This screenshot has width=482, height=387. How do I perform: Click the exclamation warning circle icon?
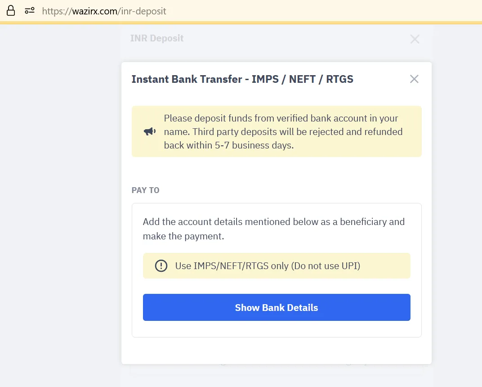click(x=161, y=266)
